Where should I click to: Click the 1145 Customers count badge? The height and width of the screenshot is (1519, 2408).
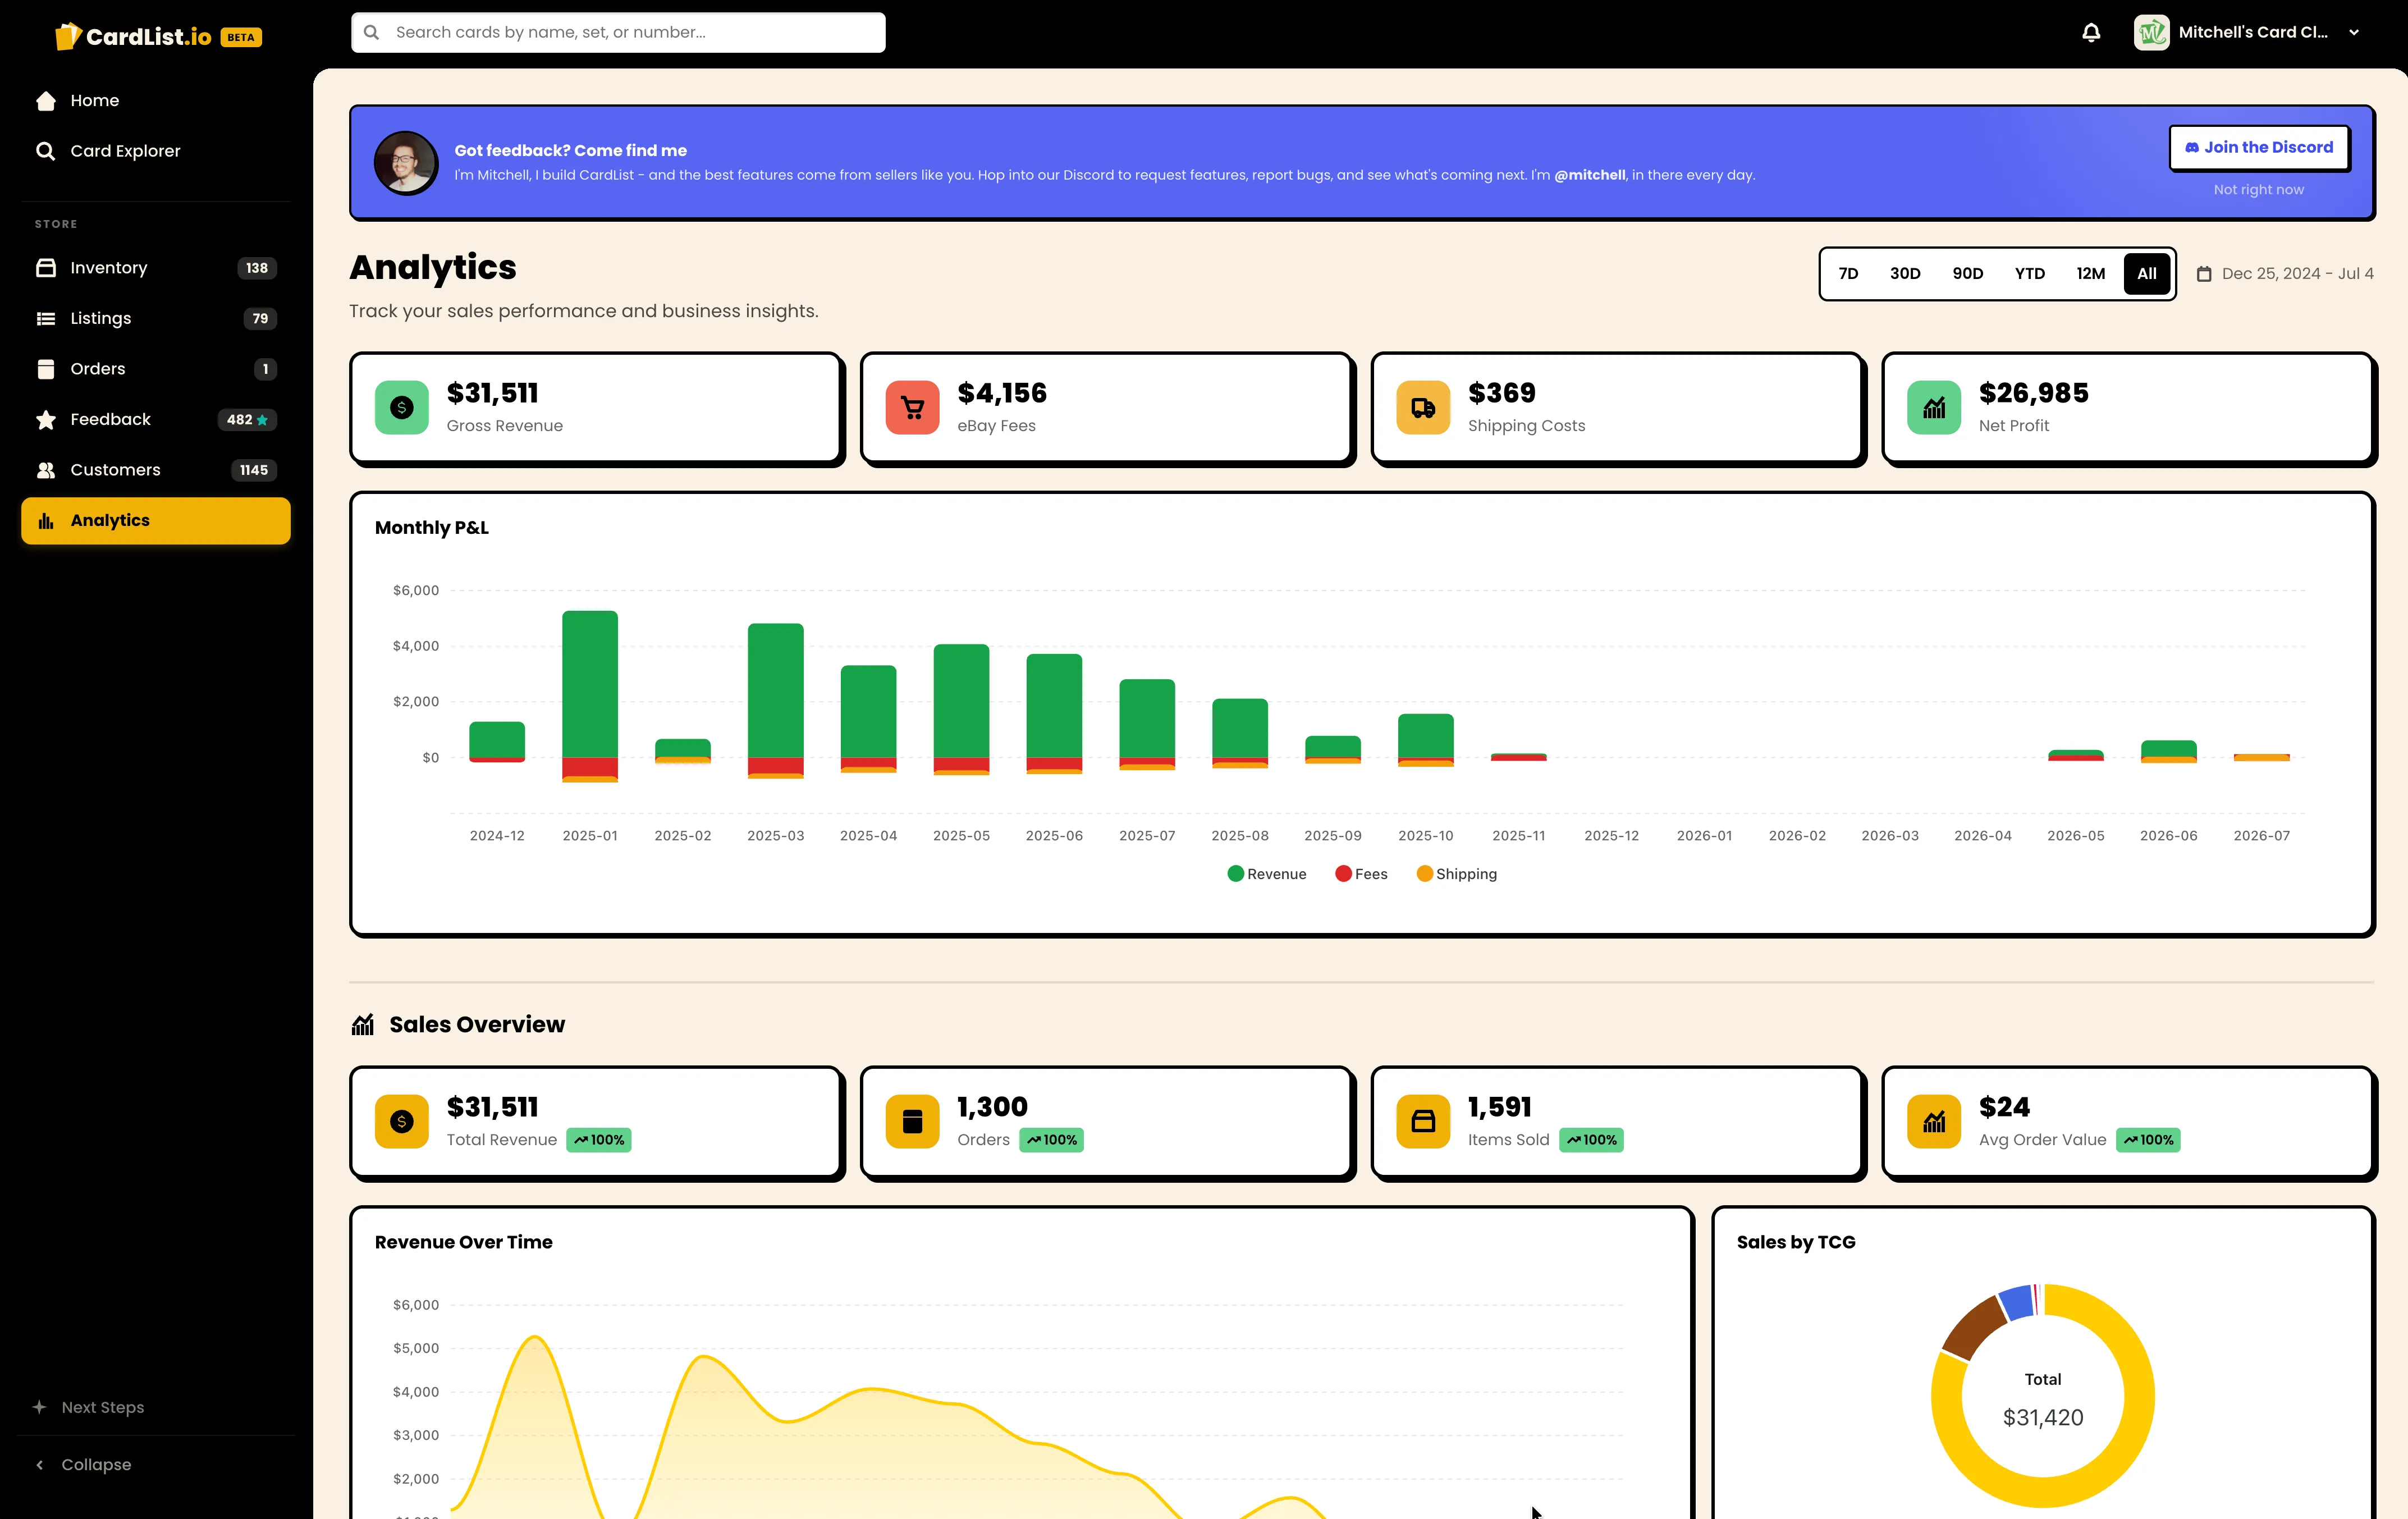254,470
